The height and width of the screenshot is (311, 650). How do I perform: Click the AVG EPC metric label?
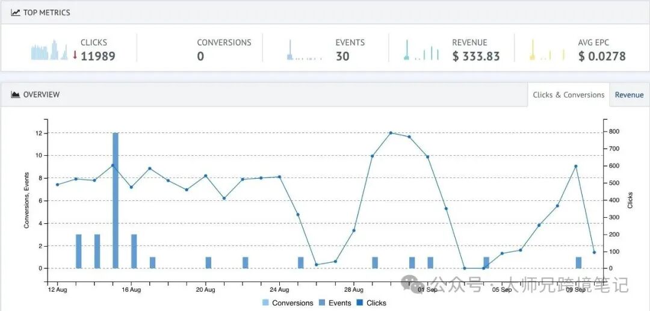pos(593,43)
